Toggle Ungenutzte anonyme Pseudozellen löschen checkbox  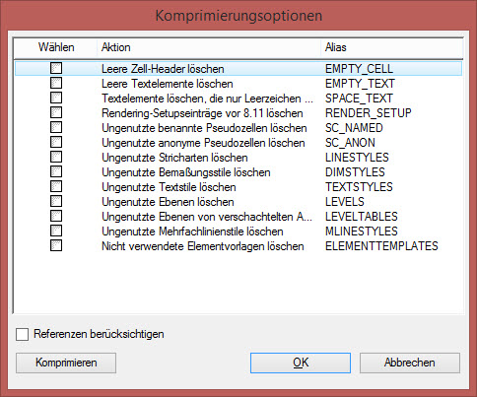tap(56, 142)
